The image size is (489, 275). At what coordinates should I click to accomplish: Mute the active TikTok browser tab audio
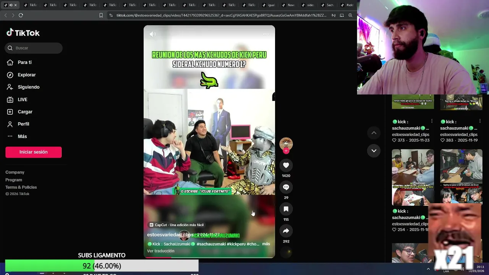click(x=11, y=5)
